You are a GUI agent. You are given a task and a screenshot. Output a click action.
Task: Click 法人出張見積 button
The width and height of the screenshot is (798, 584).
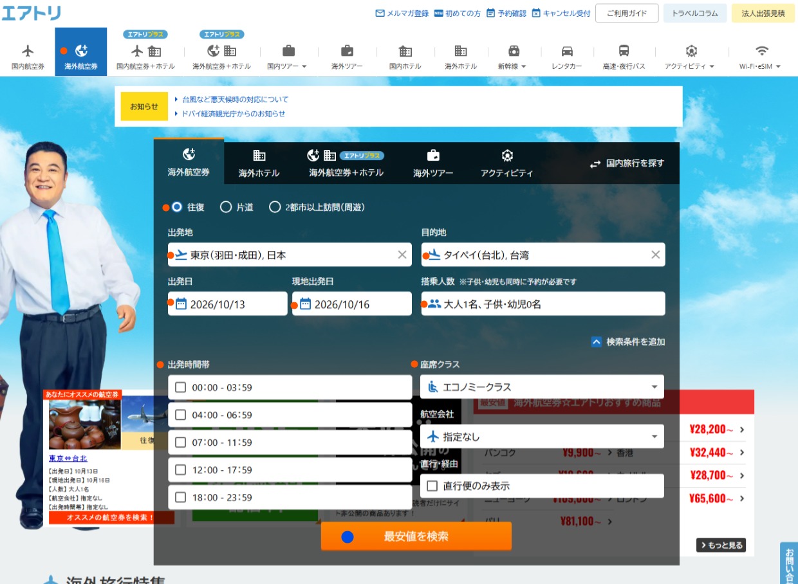pyautogui.click(x=763, y=13)
